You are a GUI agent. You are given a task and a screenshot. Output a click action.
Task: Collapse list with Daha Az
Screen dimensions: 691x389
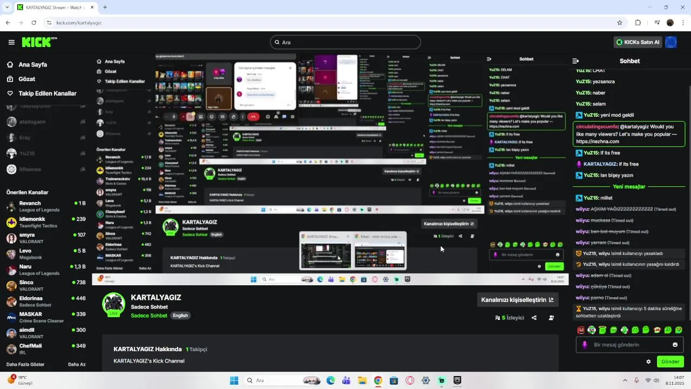(x=77, y=364)
